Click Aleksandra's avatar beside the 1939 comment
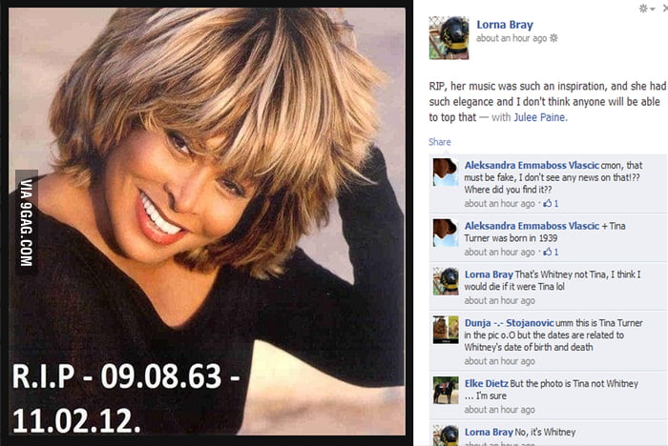Screen dimensions: 668x446 click(446, 233)
